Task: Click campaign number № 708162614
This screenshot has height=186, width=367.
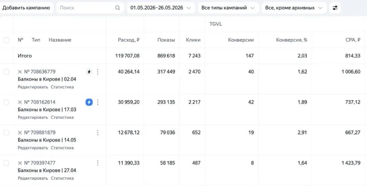Action: click(40, 102)
